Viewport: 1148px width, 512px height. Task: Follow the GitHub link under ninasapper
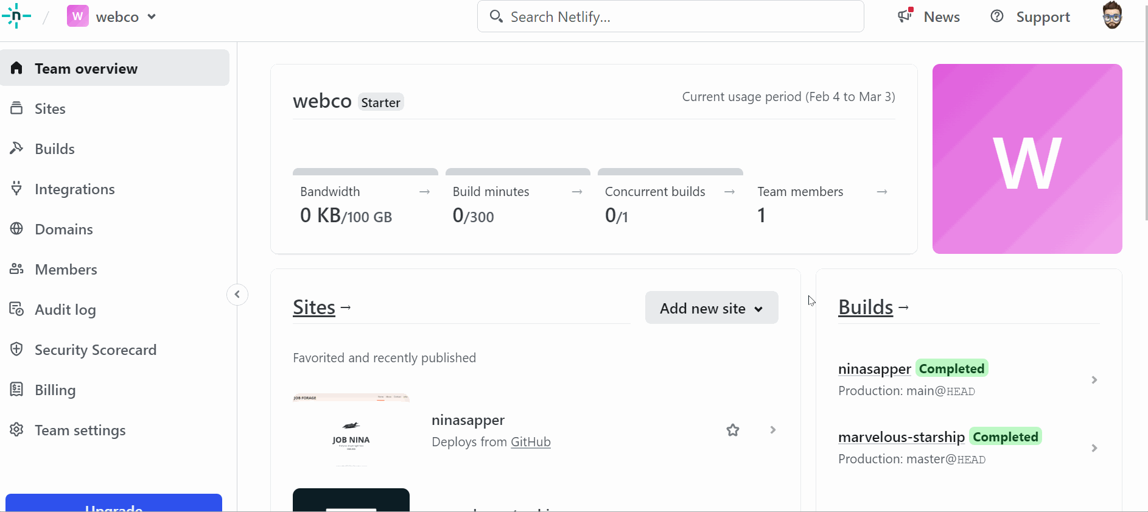(531, 442)
